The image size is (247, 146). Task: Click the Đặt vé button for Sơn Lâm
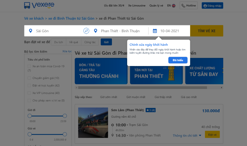point(212,135)
